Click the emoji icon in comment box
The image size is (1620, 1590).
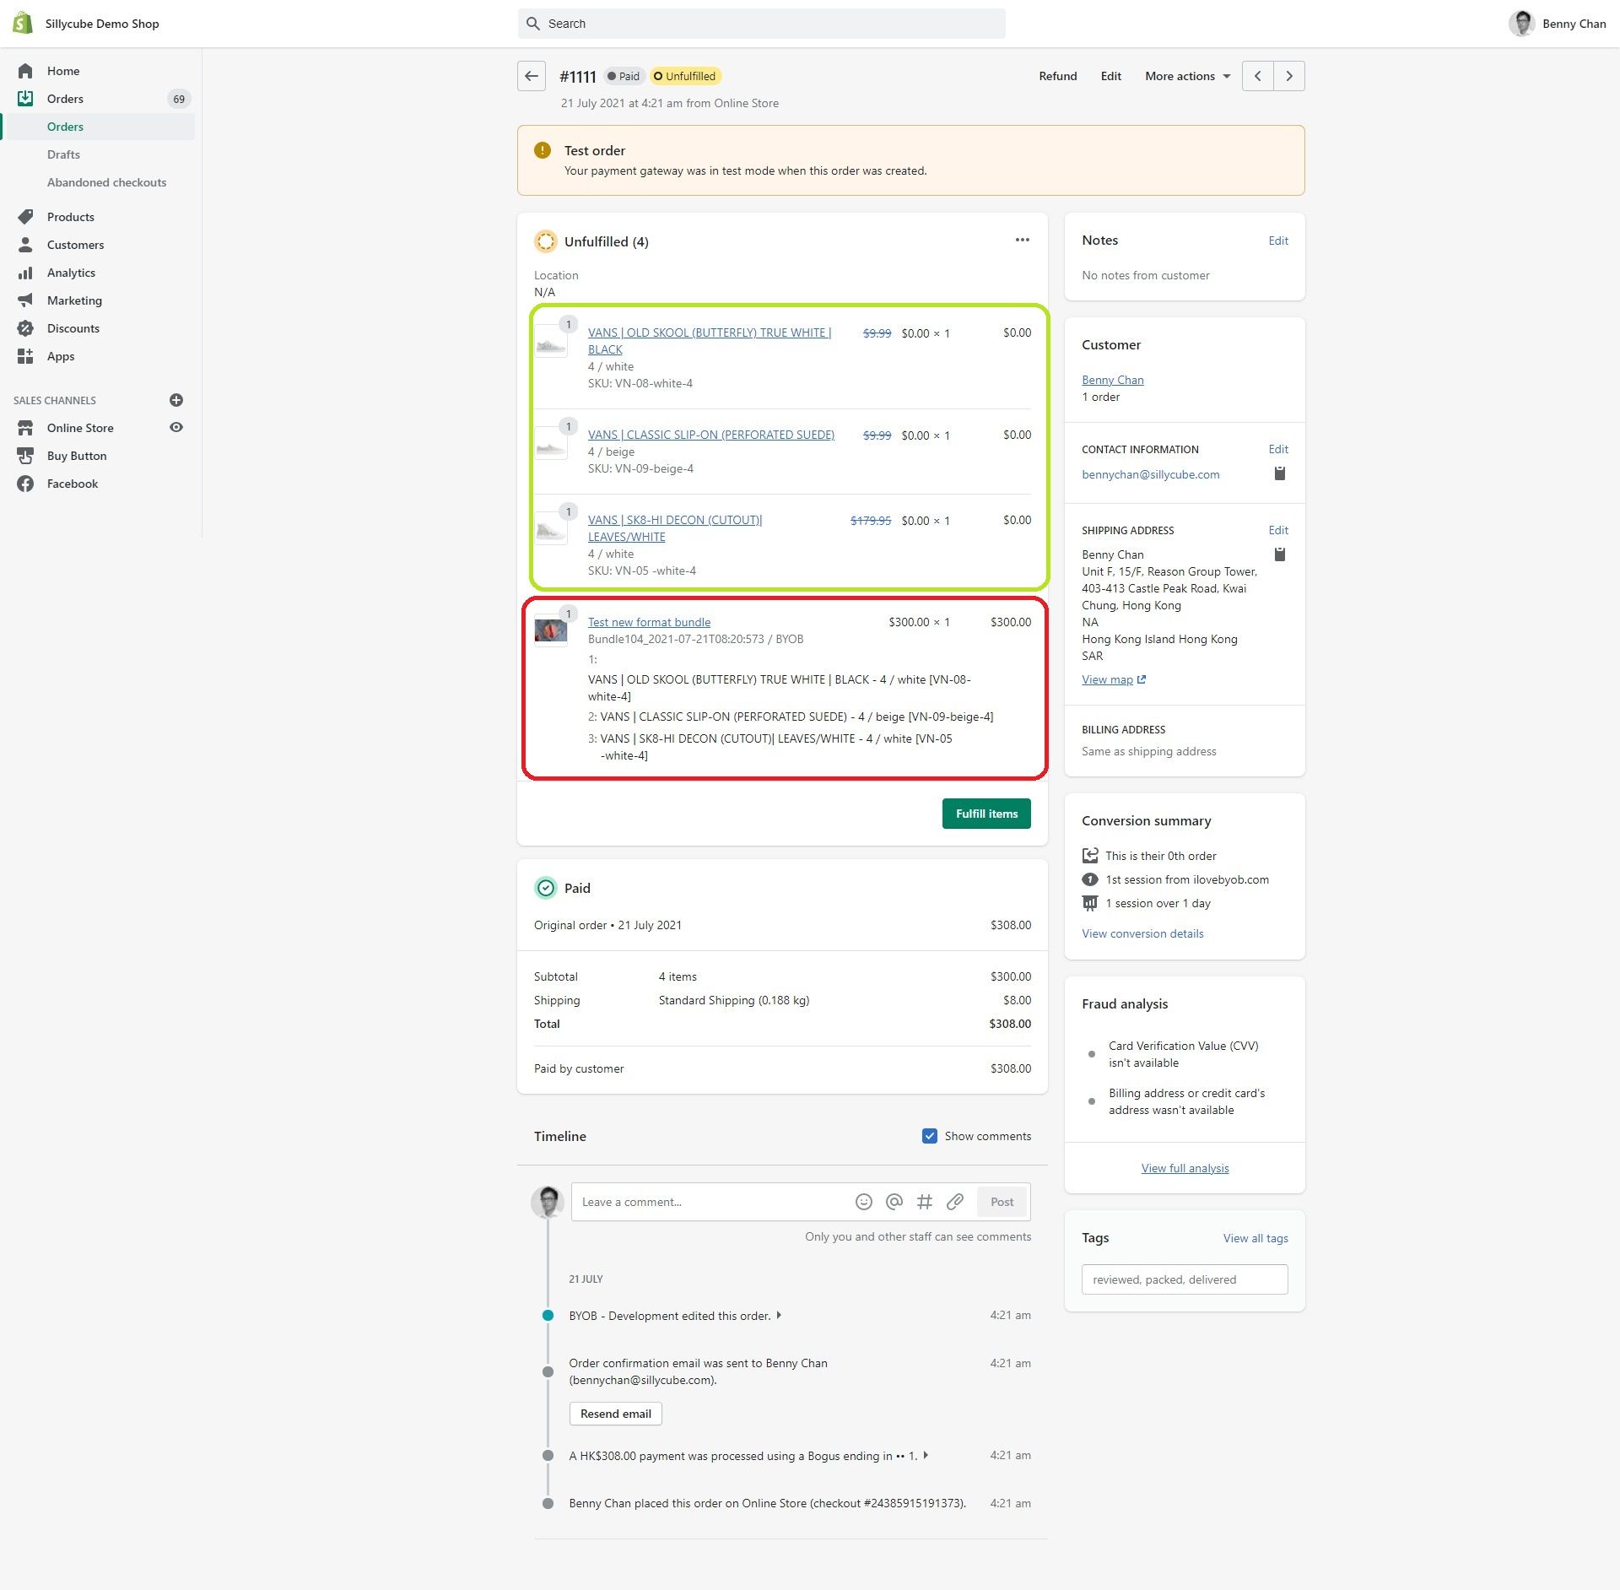coord(863,1202)
